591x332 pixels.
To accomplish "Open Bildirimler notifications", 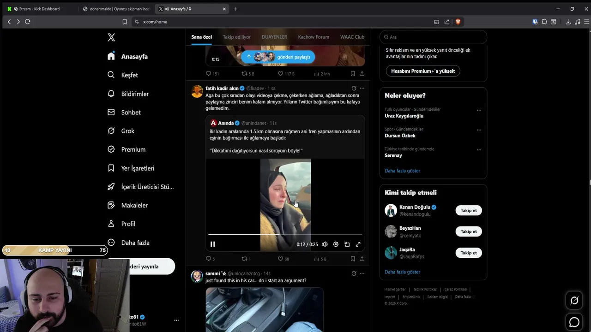I will 128,94.
